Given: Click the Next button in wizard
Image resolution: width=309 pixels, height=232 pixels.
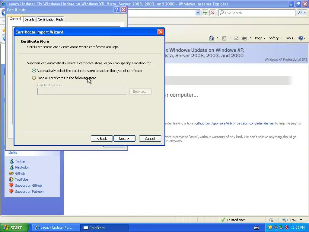Looking at the screenshot, I should [x=124, y=138].
